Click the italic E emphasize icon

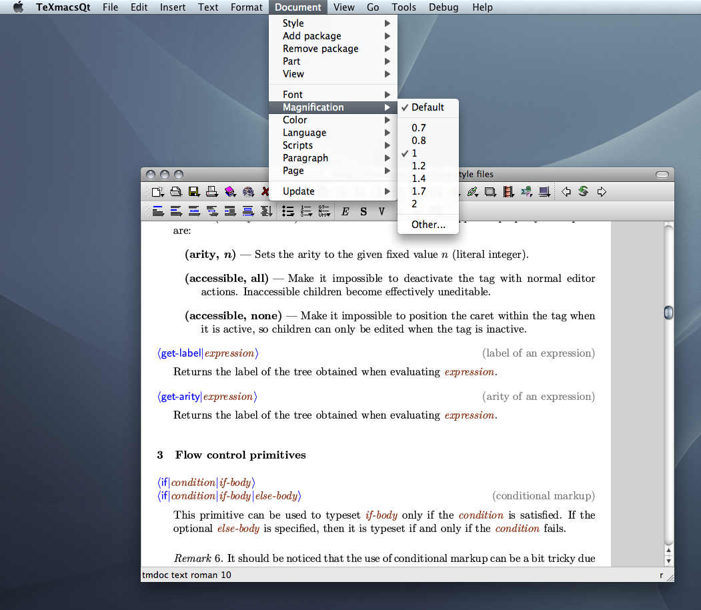click(345, 211)
